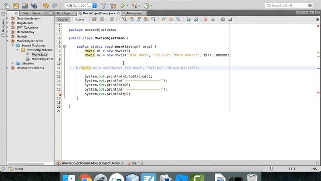
Task: Expand the DVT Calculator project node
Action: [x=8, y=27]
